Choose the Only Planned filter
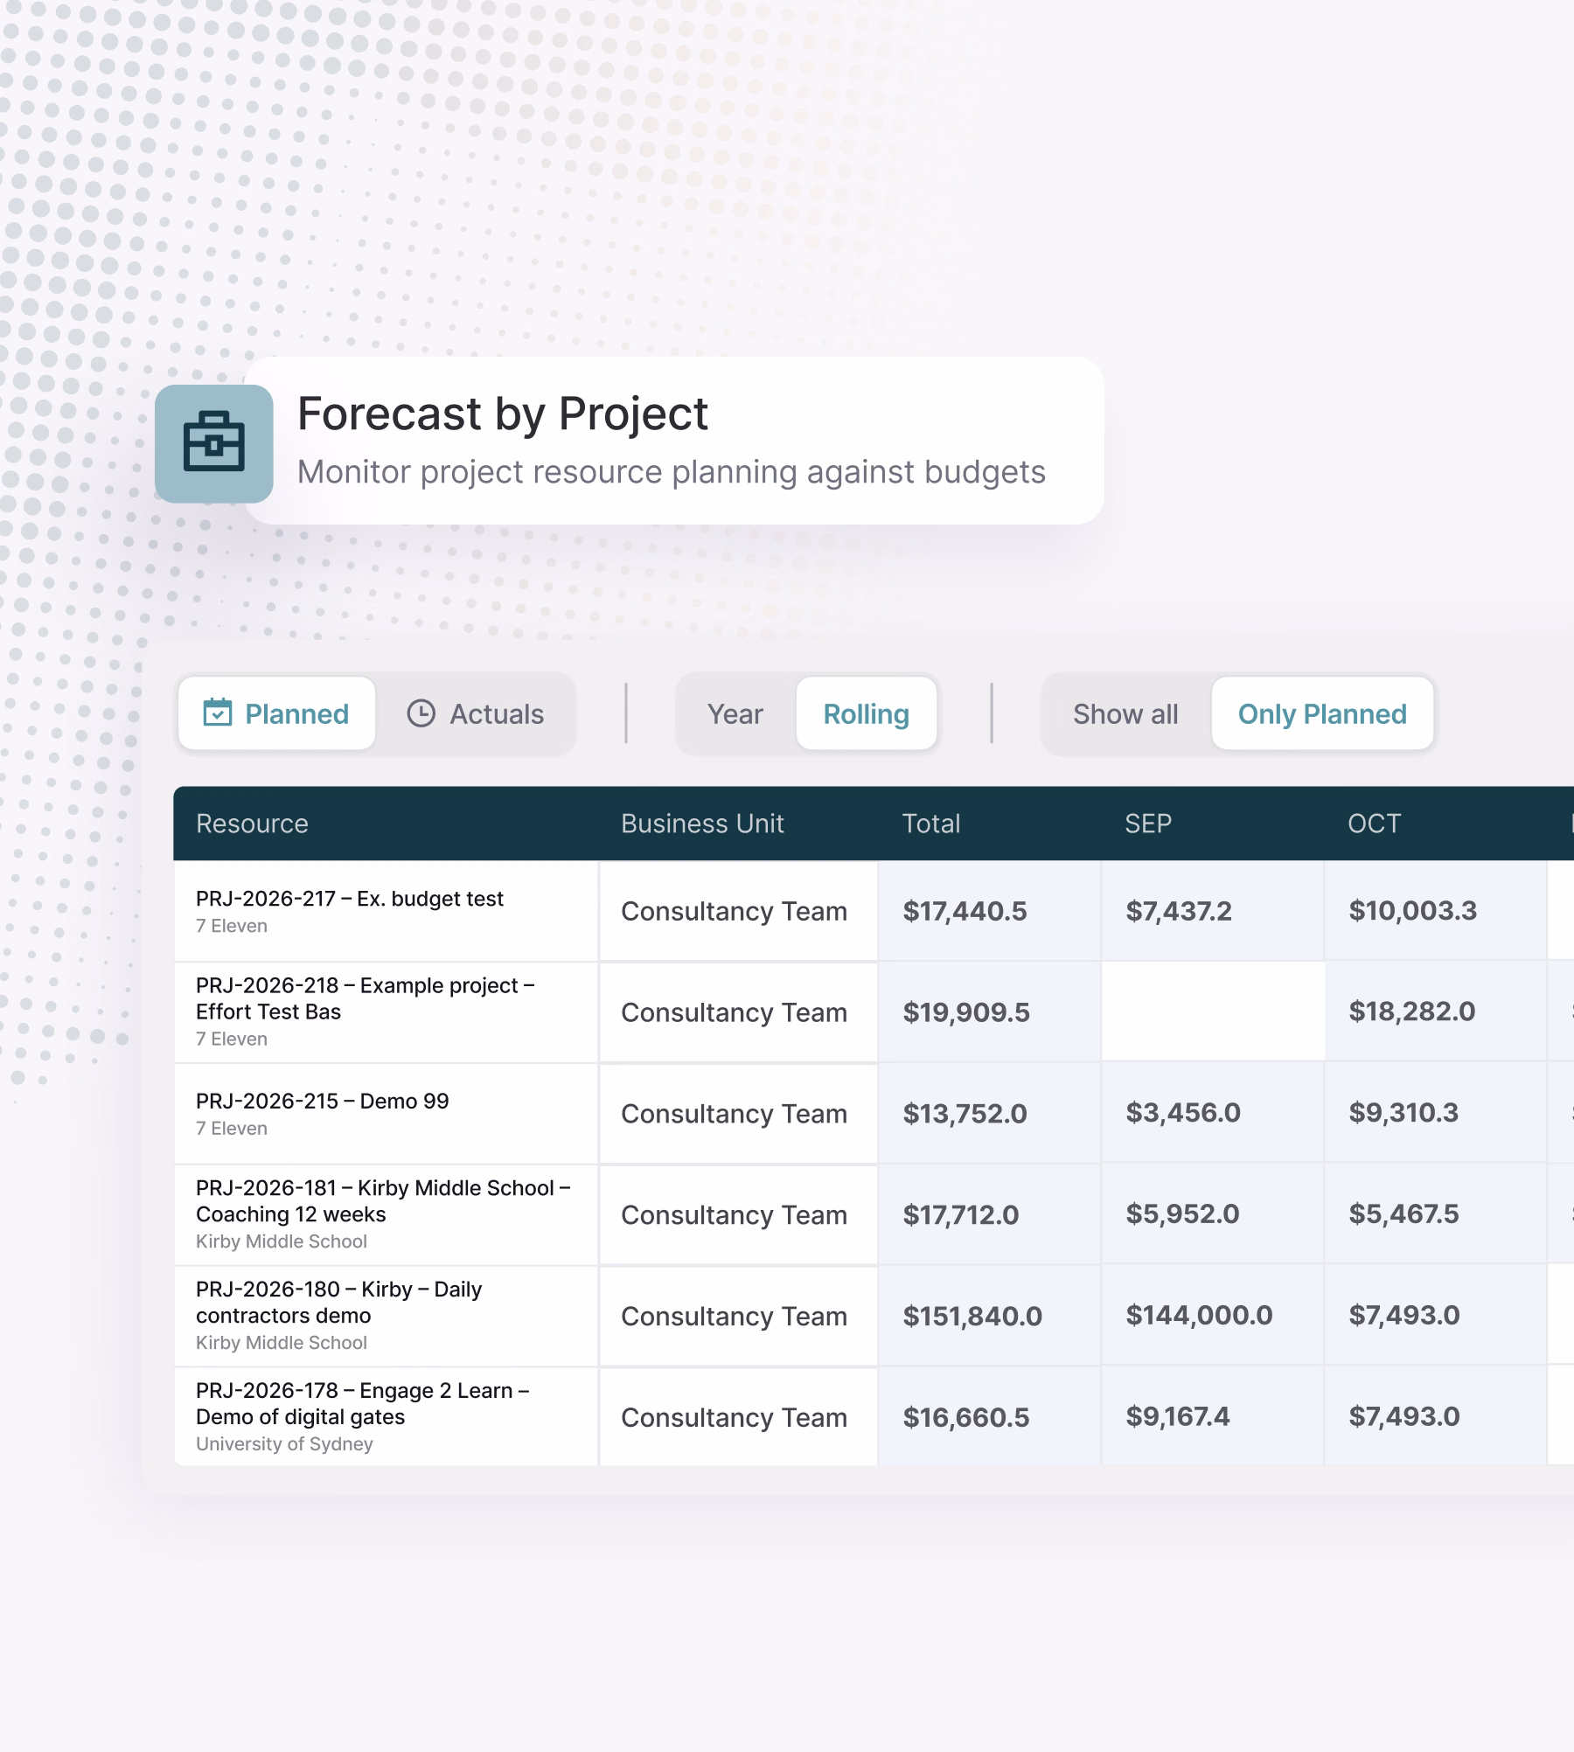The image size is (1574, 1752). (x=1322, y=713)
